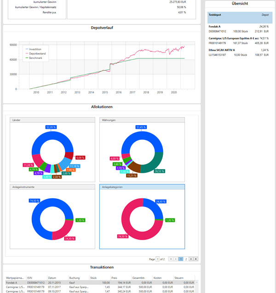Sort transactions by Wertpapiername column header
Image resolution: width=276 pixels, height=293 pixels.
pos(16,278)
